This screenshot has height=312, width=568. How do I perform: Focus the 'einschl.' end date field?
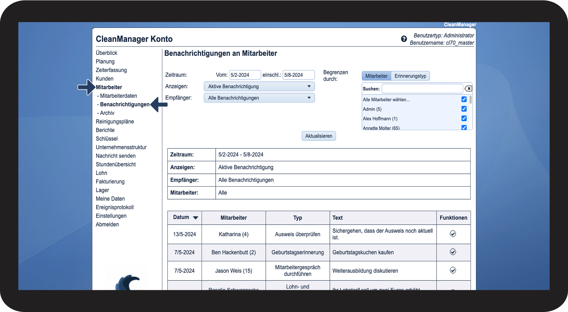coord(298,75)
